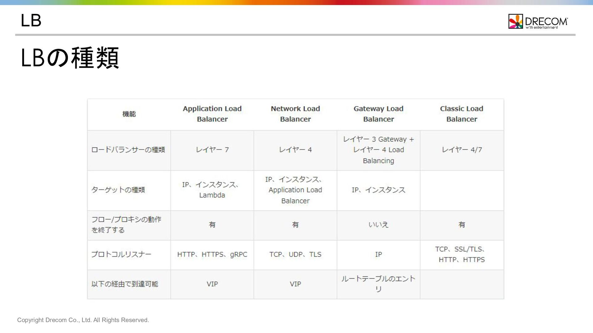
Task: Select the 'LBの種類' slide title
Action: pyautogui.click(x=70, y=58)
